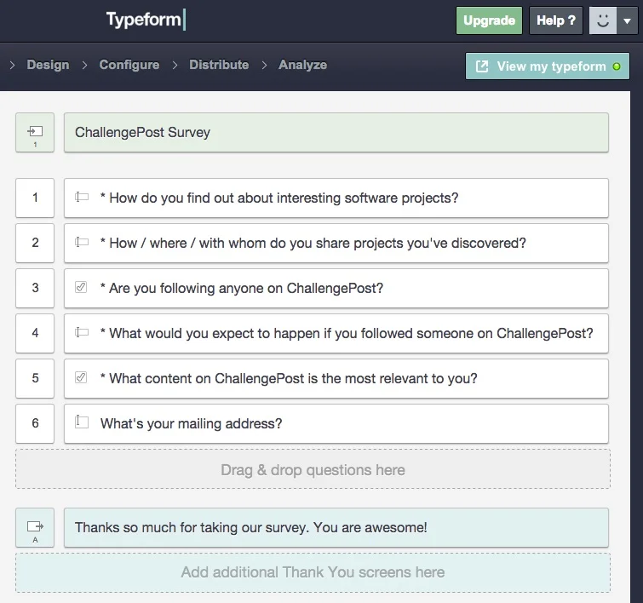The height and width of the screenshot is (603, 643).
Task: Open question about following someone on ChallengePost
Action: click(336, 333)
